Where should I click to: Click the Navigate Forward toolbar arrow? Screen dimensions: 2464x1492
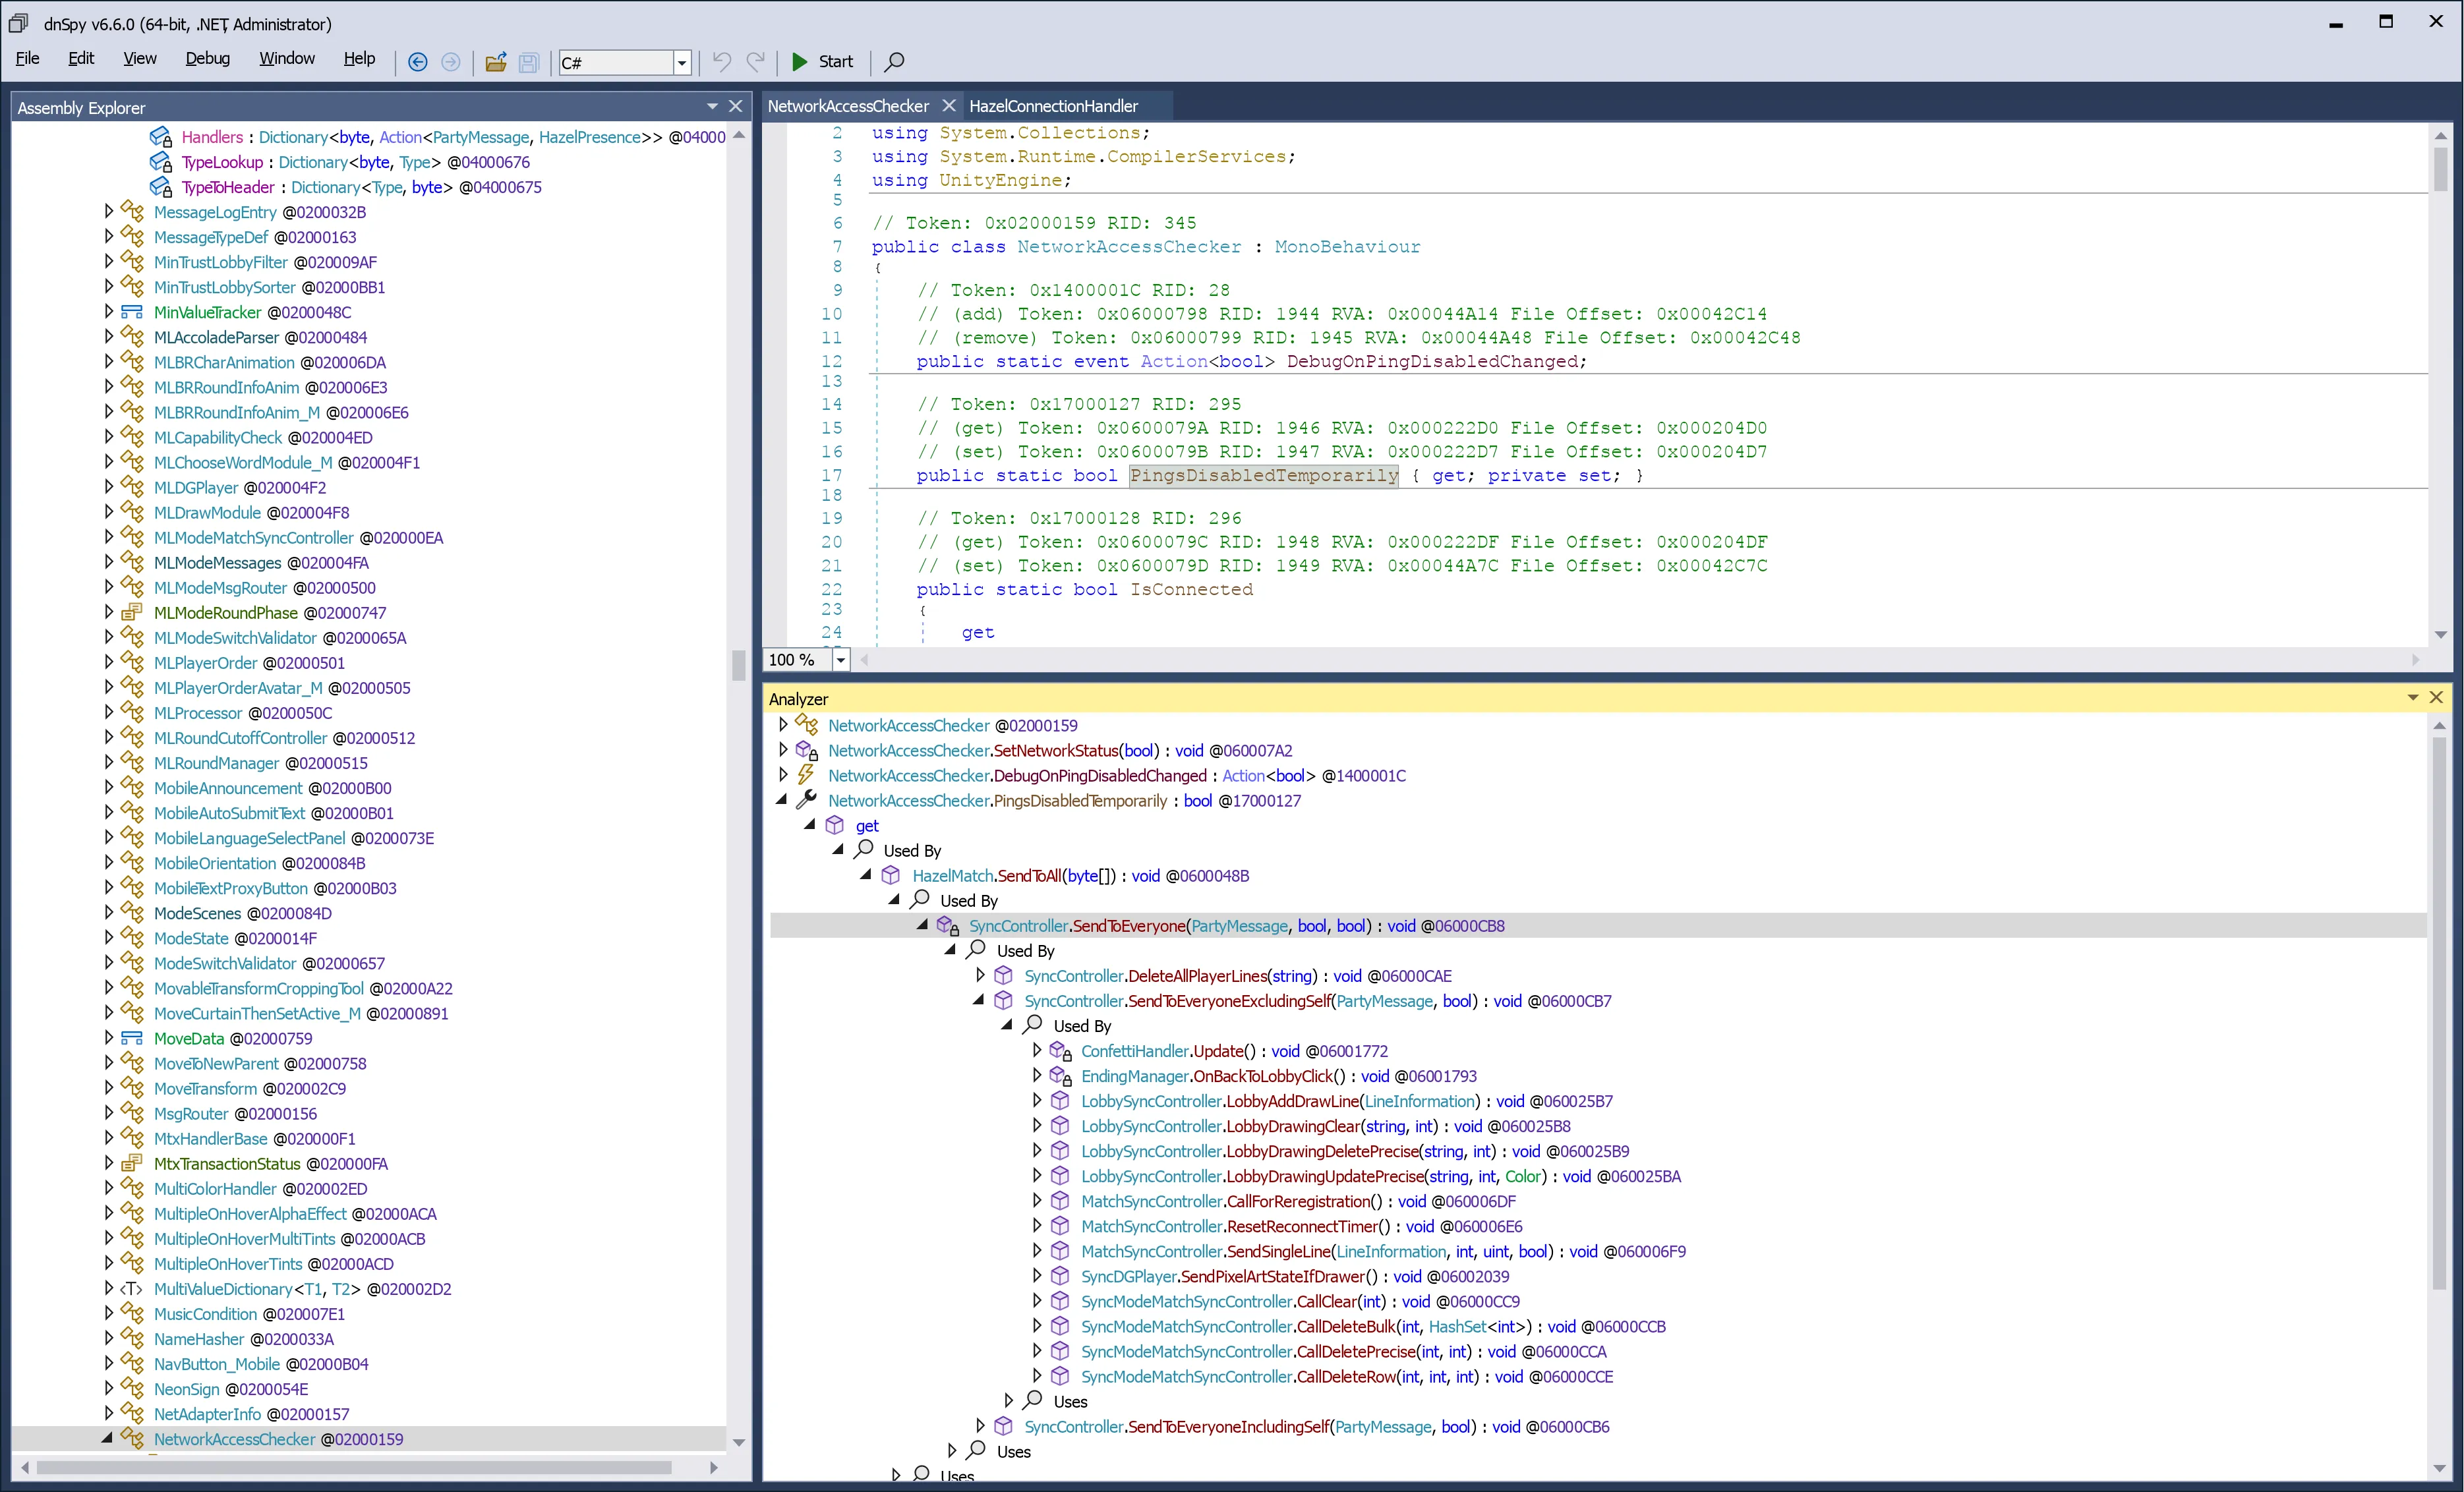pyautogui.click(x=451, y=62)
